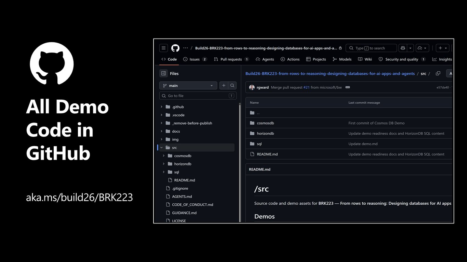Collapse the Files side panel icon
The height and width of the screenshot is (262, 467).
coord(163,73)
